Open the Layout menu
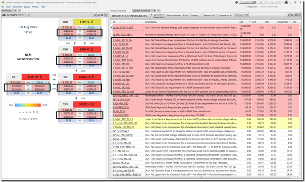Viewport: 305px width, 182px height. click(x=27, y=7)
